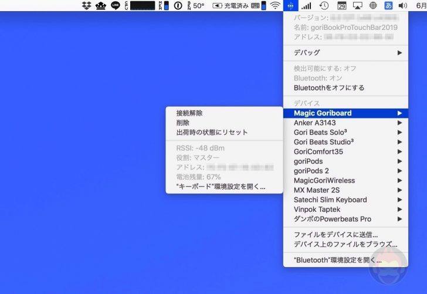Expand the Gori Beats Solo³ submenu arrow

[399, 133]
